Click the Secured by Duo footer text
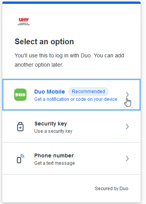The width and height of the screenshot is (146, 204). [x=111, y=189]
